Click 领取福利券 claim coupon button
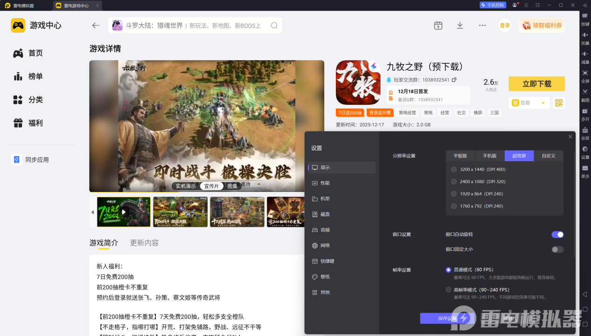The image size is (591, 336). (542, 26)
